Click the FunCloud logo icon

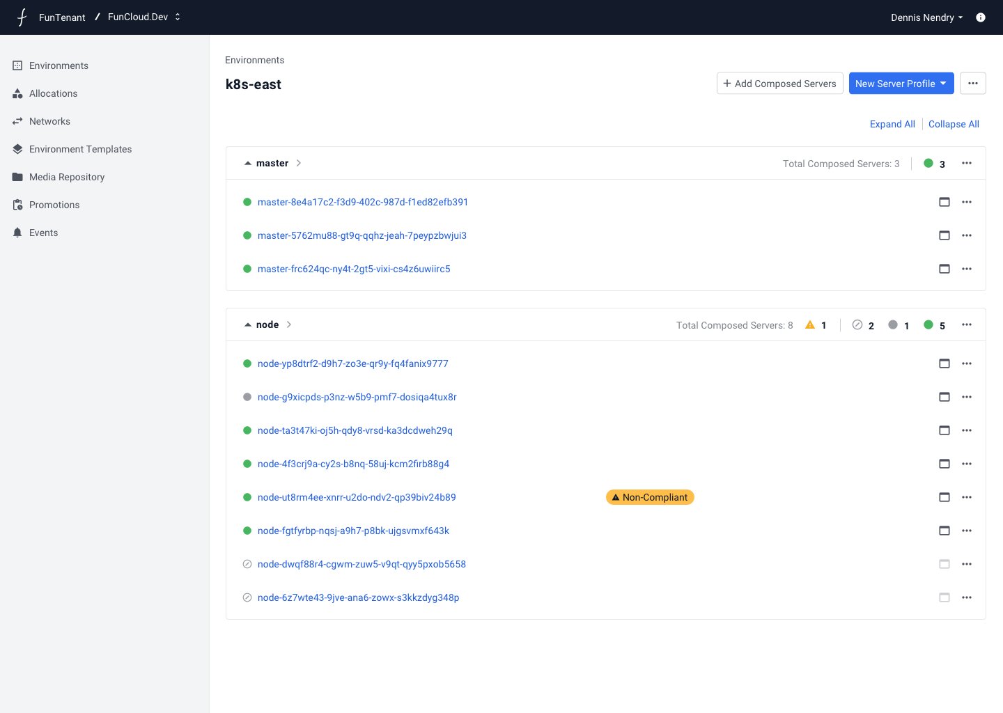pos(22,17)
